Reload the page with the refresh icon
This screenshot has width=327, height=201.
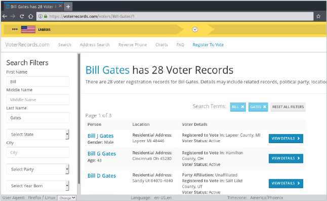coord(22,16)
